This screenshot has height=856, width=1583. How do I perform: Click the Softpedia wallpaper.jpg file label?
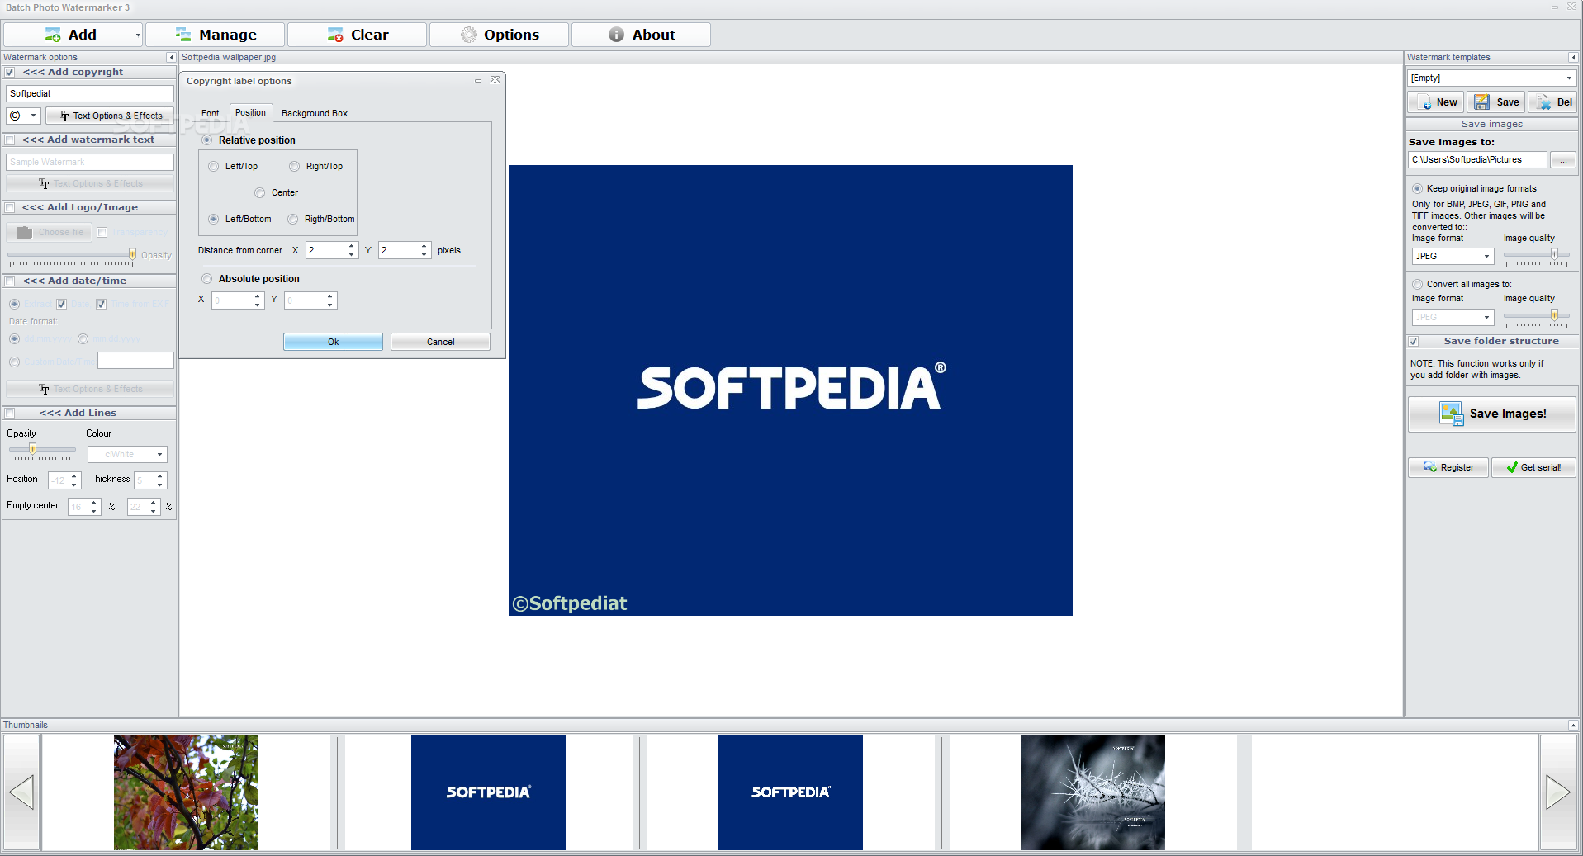pos(229,58)
